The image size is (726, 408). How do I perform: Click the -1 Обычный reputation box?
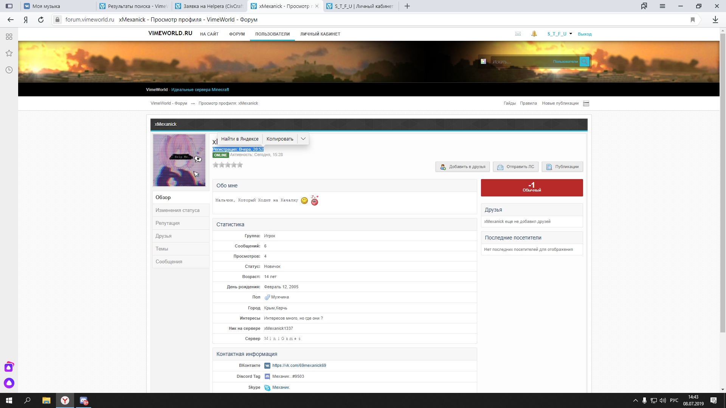point(532,188)
